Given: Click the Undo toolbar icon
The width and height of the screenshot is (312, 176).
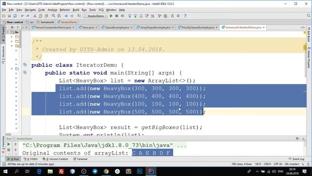Looking at the screenshot, I should [22, 16].
